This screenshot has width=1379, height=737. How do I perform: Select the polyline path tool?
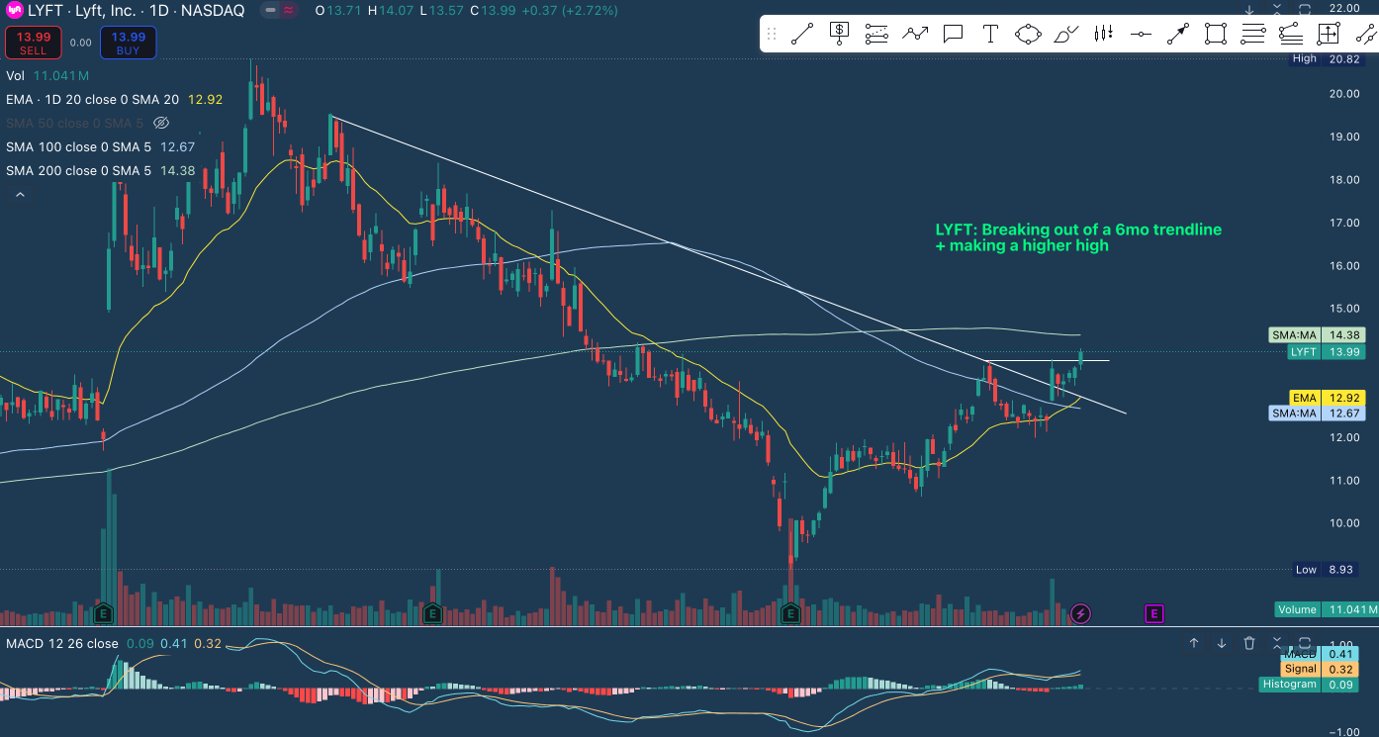click(x=915, y=35)
